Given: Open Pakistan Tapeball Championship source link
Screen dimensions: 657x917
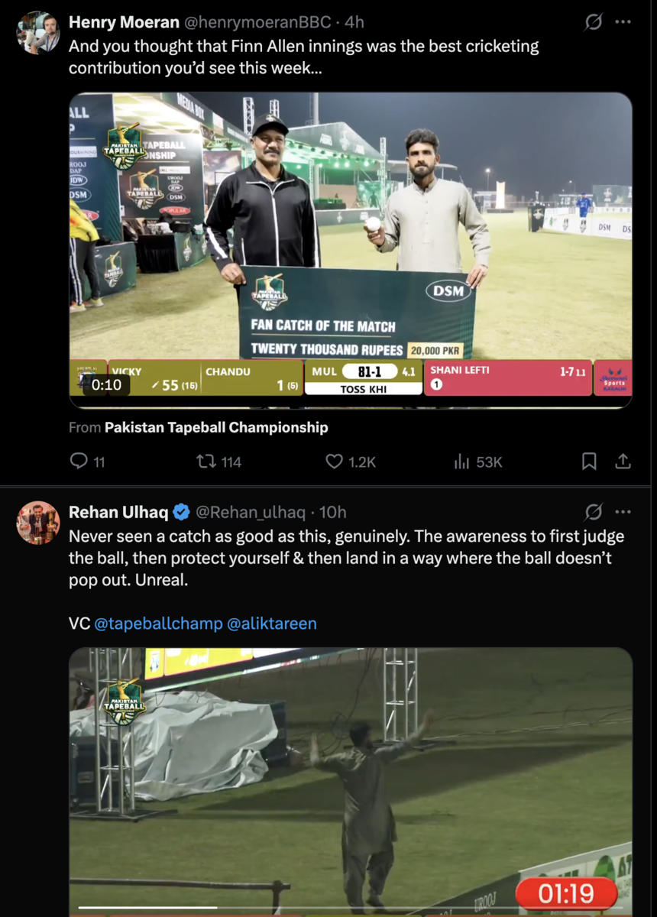Looking at the screenshot, I should click(216, 427).
